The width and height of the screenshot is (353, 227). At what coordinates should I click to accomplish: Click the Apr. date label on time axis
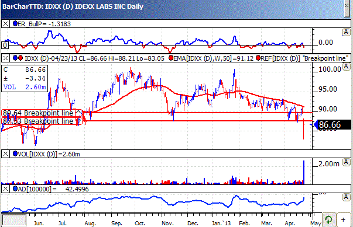coord(290,223)
